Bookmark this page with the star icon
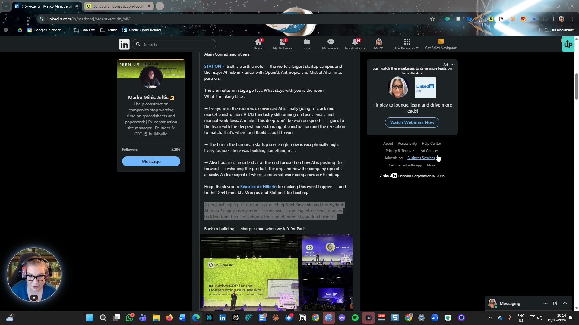Image resolution: width=579 pixels, height=325 pixels. pos(432,19)
